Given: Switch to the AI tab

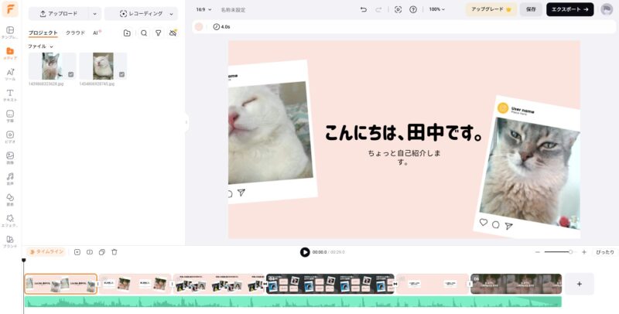Looking at the screenshot, I should click(x=97, y=33).
